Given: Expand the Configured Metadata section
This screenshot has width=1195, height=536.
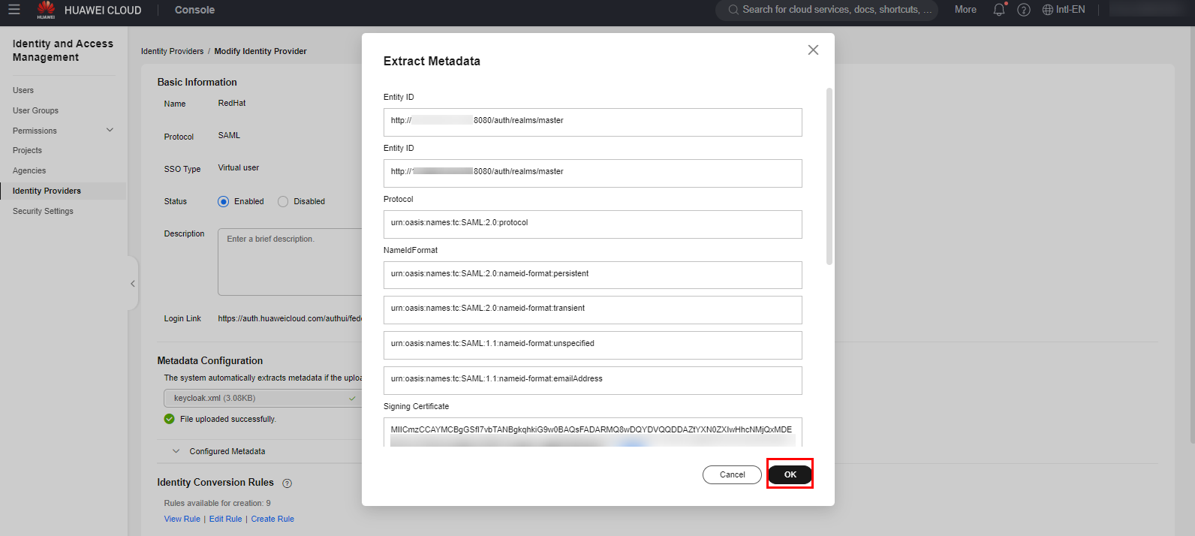Looking at the screenshot, I should pos(176,451).
